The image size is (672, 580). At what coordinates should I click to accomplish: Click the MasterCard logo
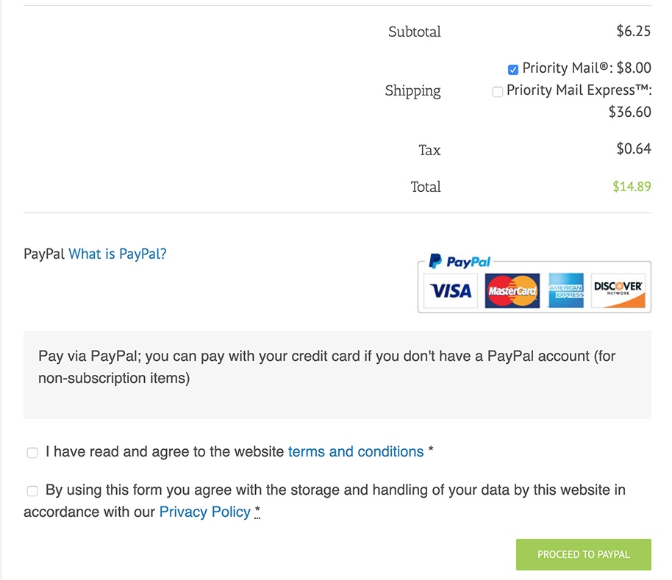pyautogui.click(x=512, y=291)
